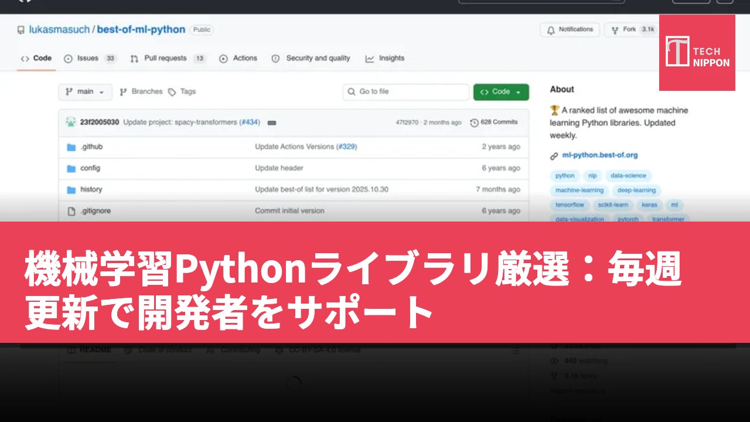The height and width of the screenshot is (422, 750).
Task: Open the 'Update Actions Versions' commit message
Action: pyautogui.click(x=295, y=147)
